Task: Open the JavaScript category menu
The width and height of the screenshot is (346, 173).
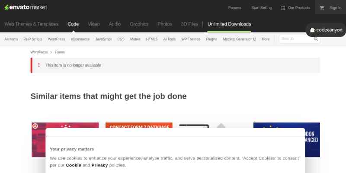Action: click(103, 39)
